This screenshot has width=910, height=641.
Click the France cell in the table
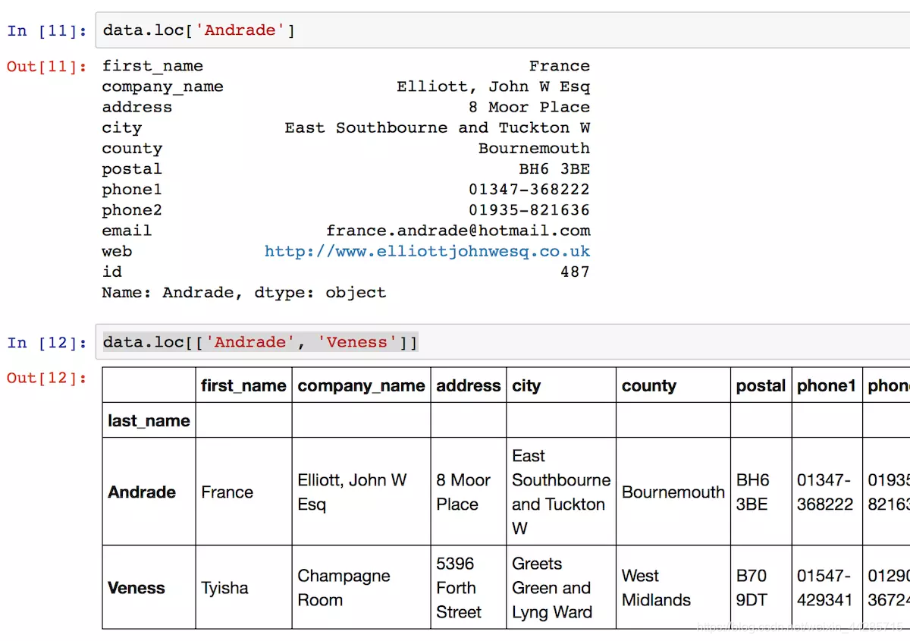243,492
